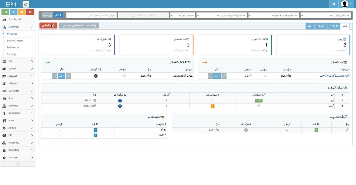Click the orange-bordered upcoming meetings card
The width and height of the screenshot is (356, 185).
click(x=156, y=45)
